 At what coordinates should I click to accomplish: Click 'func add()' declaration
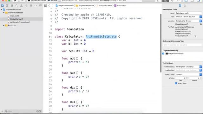(72, 58)
